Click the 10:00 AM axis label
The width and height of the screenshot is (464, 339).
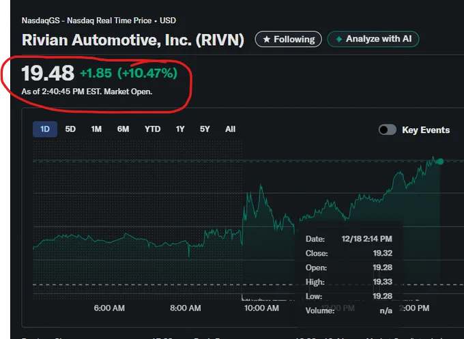pos(261,308)
